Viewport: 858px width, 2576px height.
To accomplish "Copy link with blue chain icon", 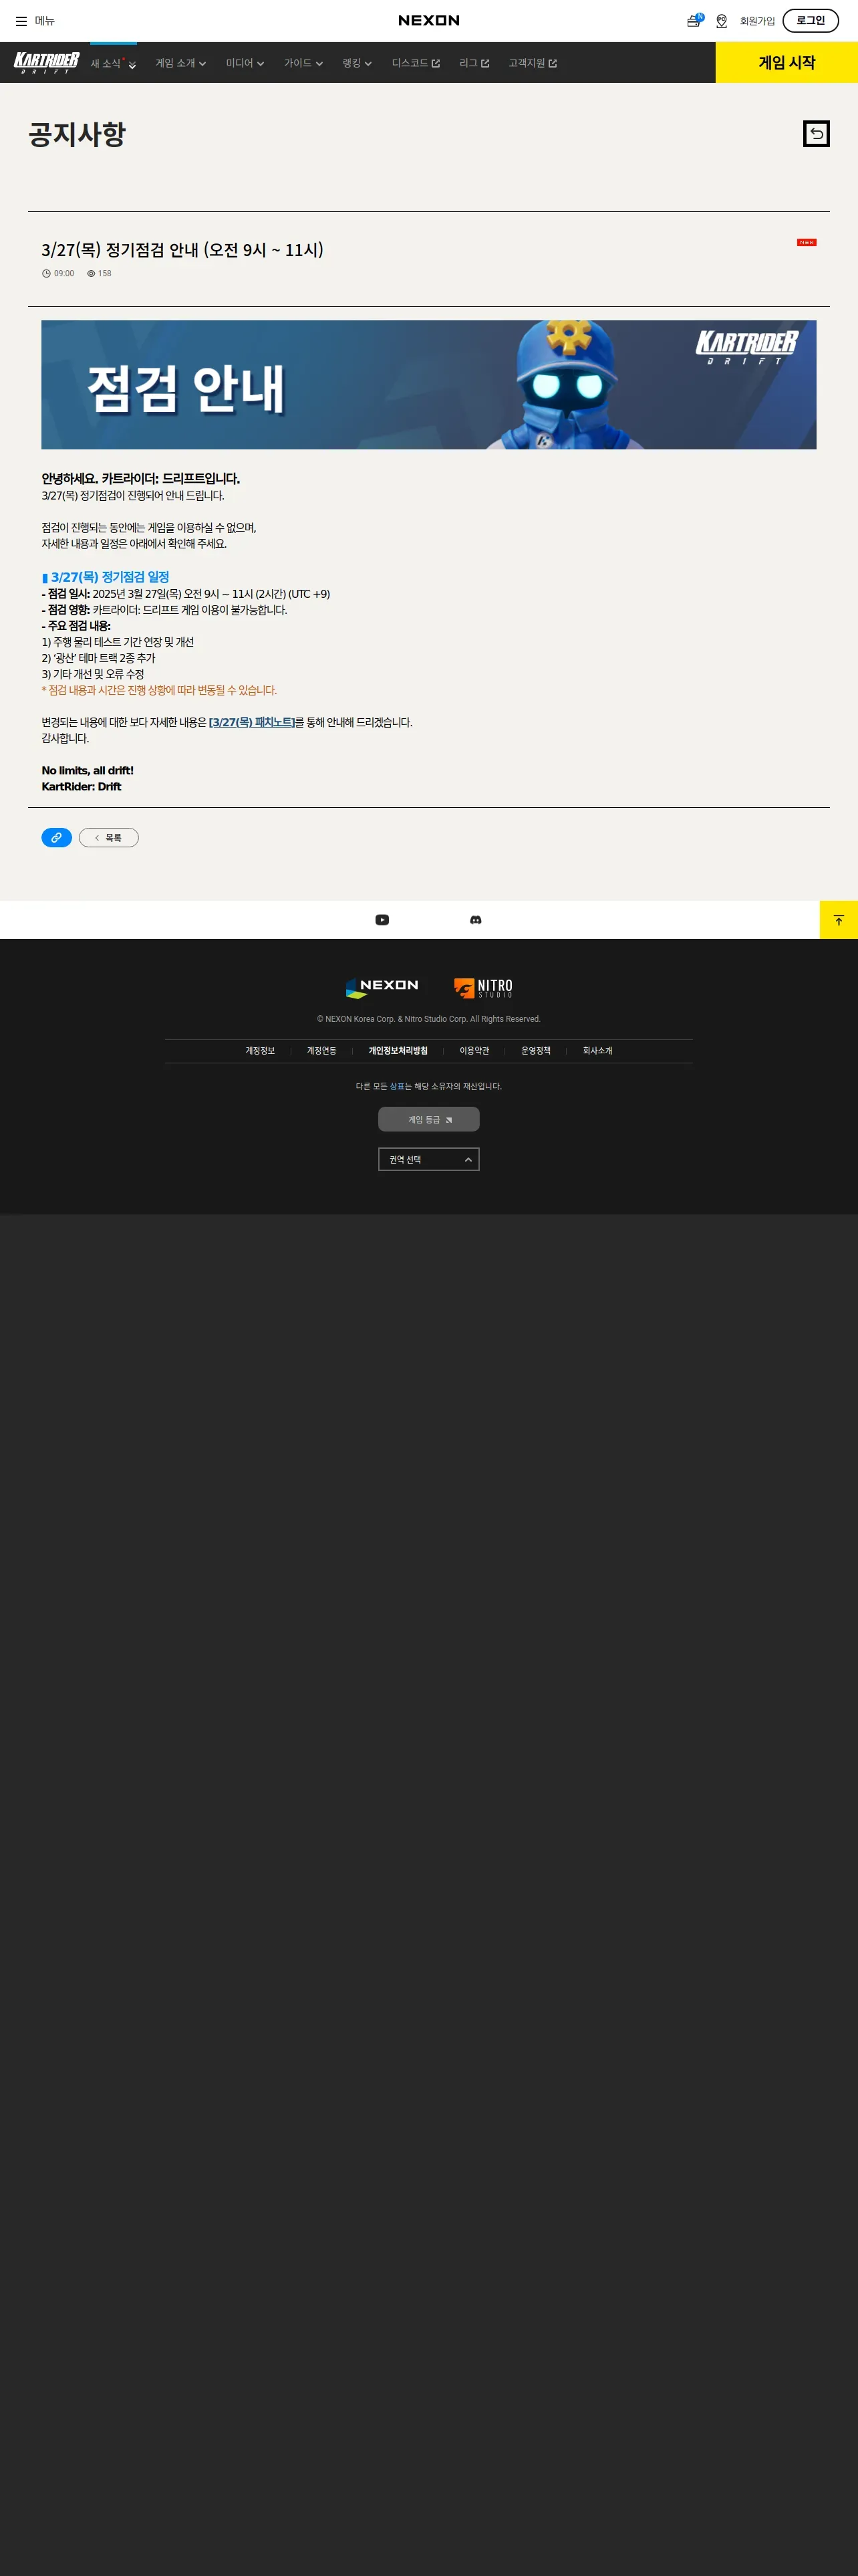I will [x=56, y=838].
